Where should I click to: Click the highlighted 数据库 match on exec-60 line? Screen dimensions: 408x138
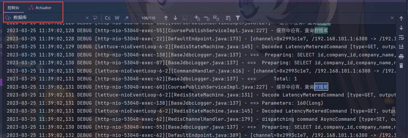pyautogui.click(x=321, y=87)
